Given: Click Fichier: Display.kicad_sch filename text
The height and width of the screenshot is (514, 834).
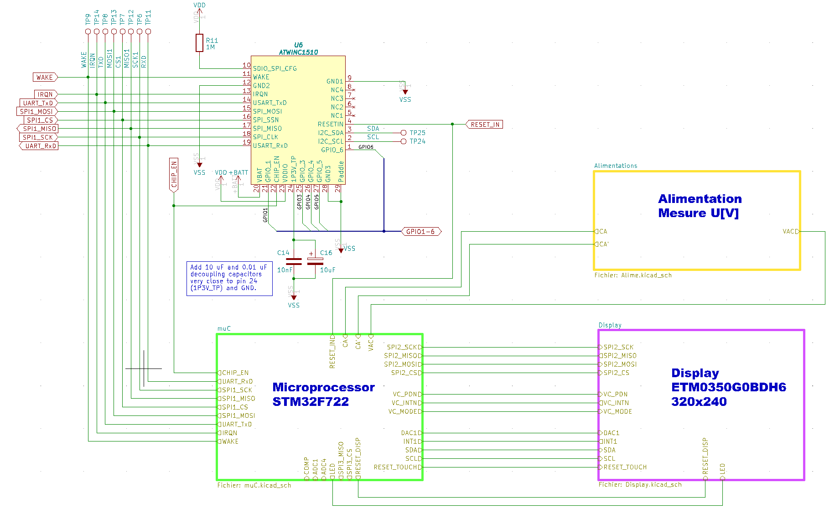Looking at the screenshot, I should [x=640, y=484].
